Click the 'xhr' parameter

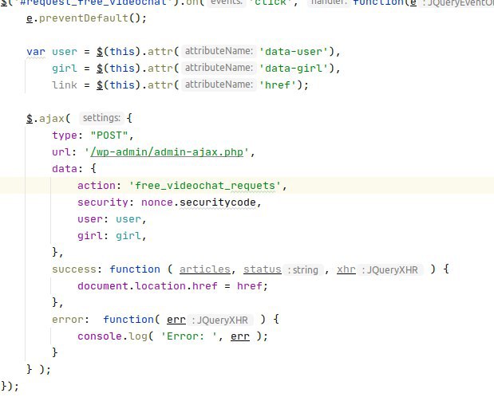[x=346, y=269]
